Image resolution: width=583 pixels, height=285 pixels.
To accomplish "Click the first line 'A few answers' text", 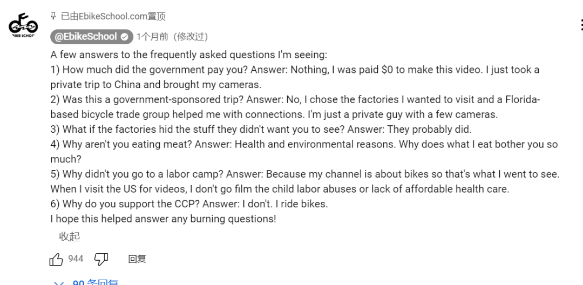I will pos(189,55).
